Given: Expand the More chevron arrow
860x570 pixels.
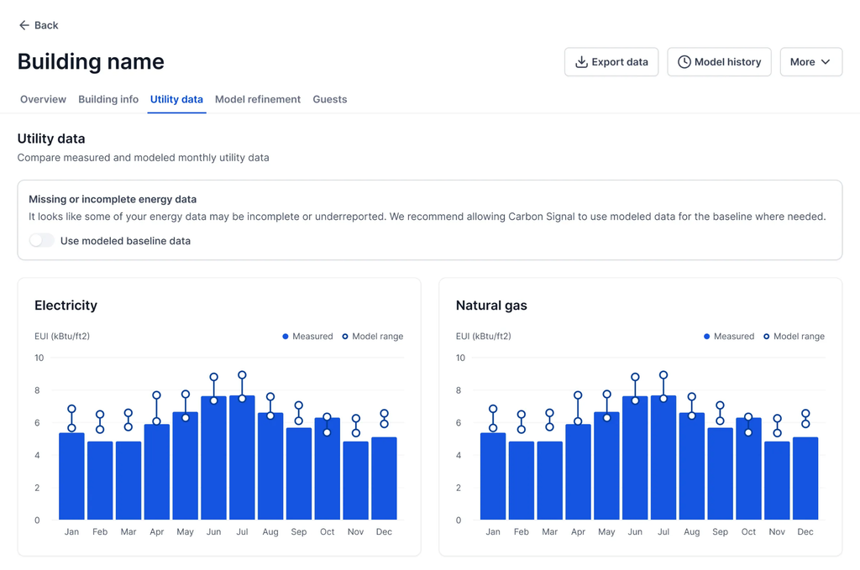Looking at the screenshot, I should (826, 62).
